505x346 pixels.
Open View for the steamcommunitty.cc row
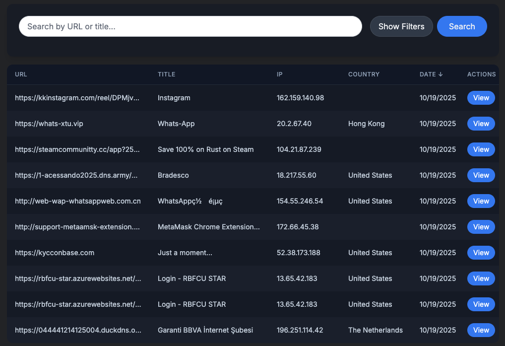[x=481, y=149]
